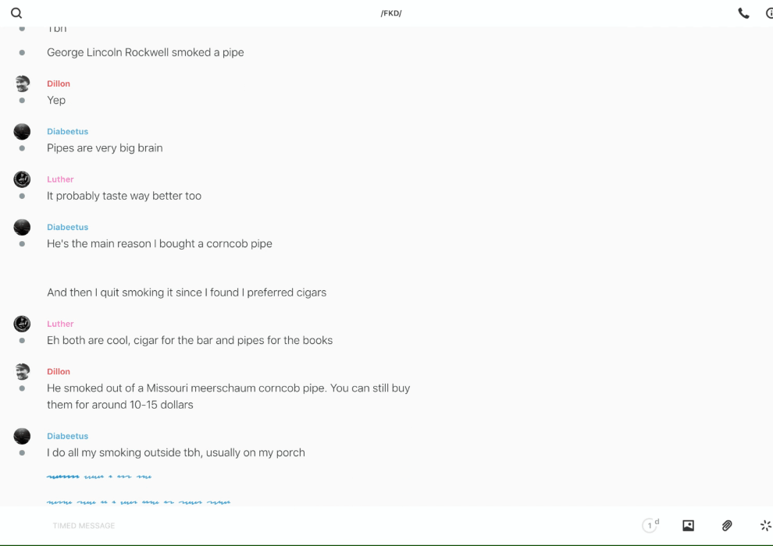Click the /FKD/ conversation title
The height and width of the screenshot is (546, 773).
[x=391, y=13]
